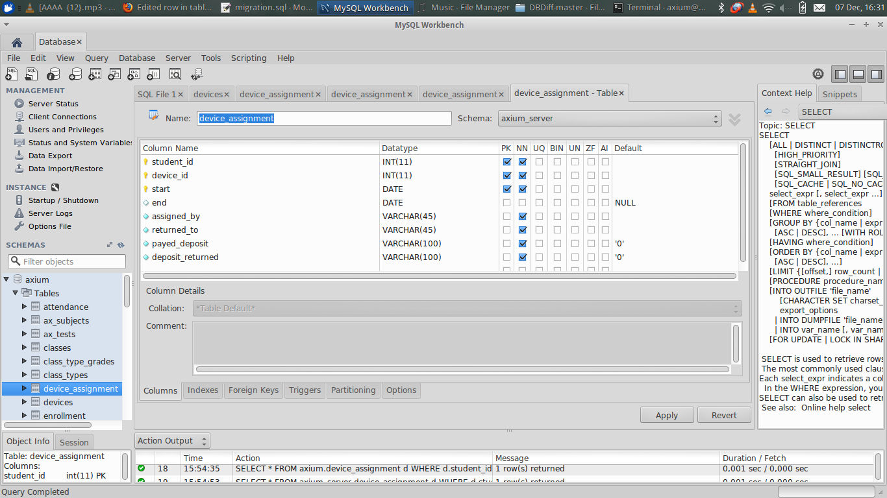Expand the classes table node

[x=25, y=348]
